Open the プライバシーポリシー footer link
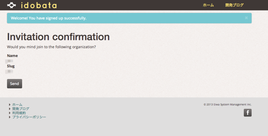The width and height of the screenshot is (268, 136). pyautogui.click(x=29, y=117)
